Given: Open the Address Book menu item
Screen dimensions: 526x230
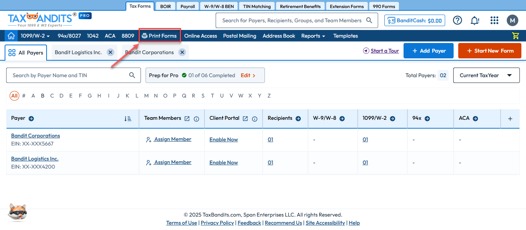Looking at the screenshot, I should [x=279, y=36].
